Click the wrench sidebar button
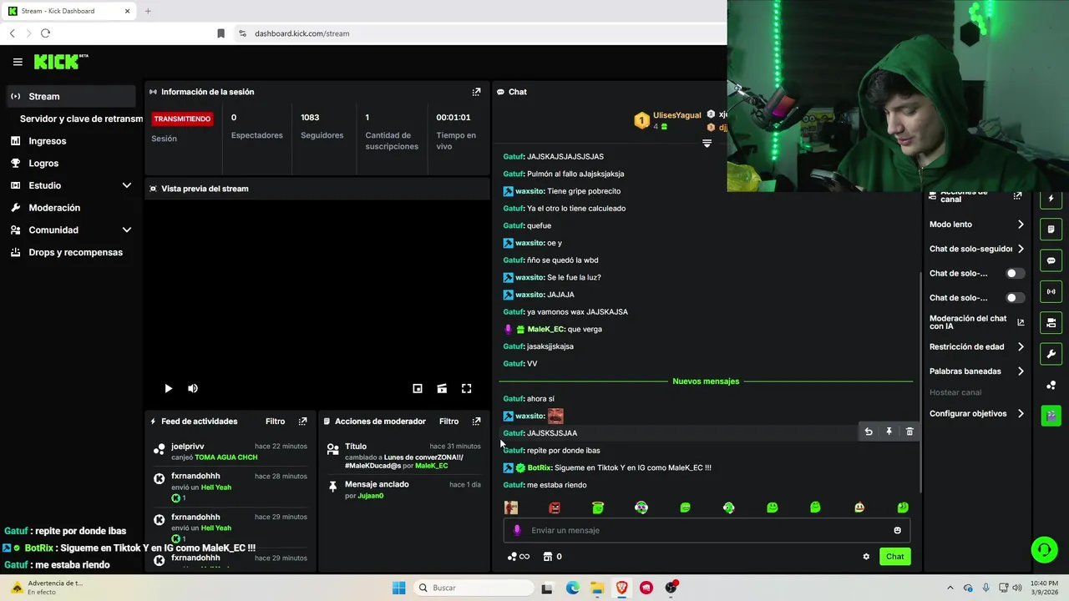The image size is (1069, 601). [1051, 354]
